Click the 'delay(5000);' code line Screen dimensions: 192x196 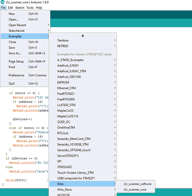point(16,180)
